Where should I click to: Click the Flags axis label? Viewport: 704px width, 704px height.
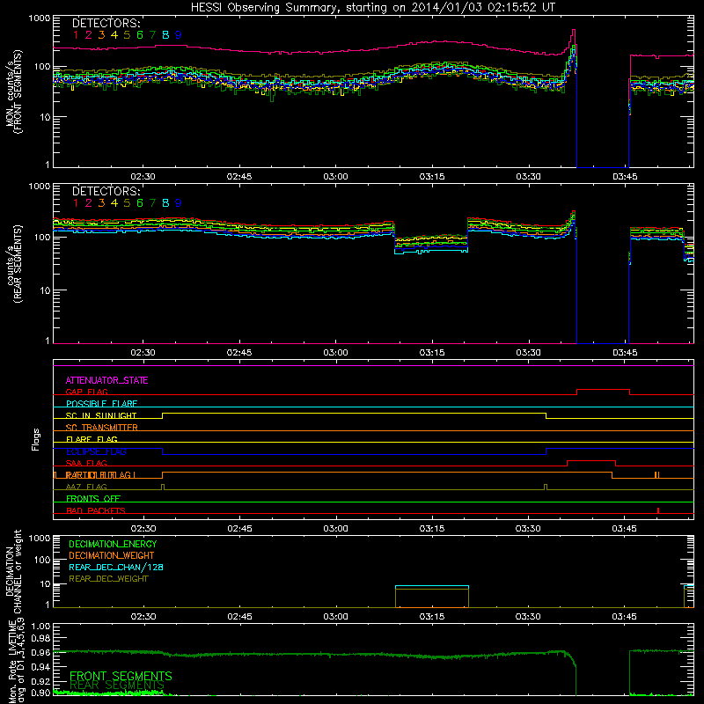point(36,439)
